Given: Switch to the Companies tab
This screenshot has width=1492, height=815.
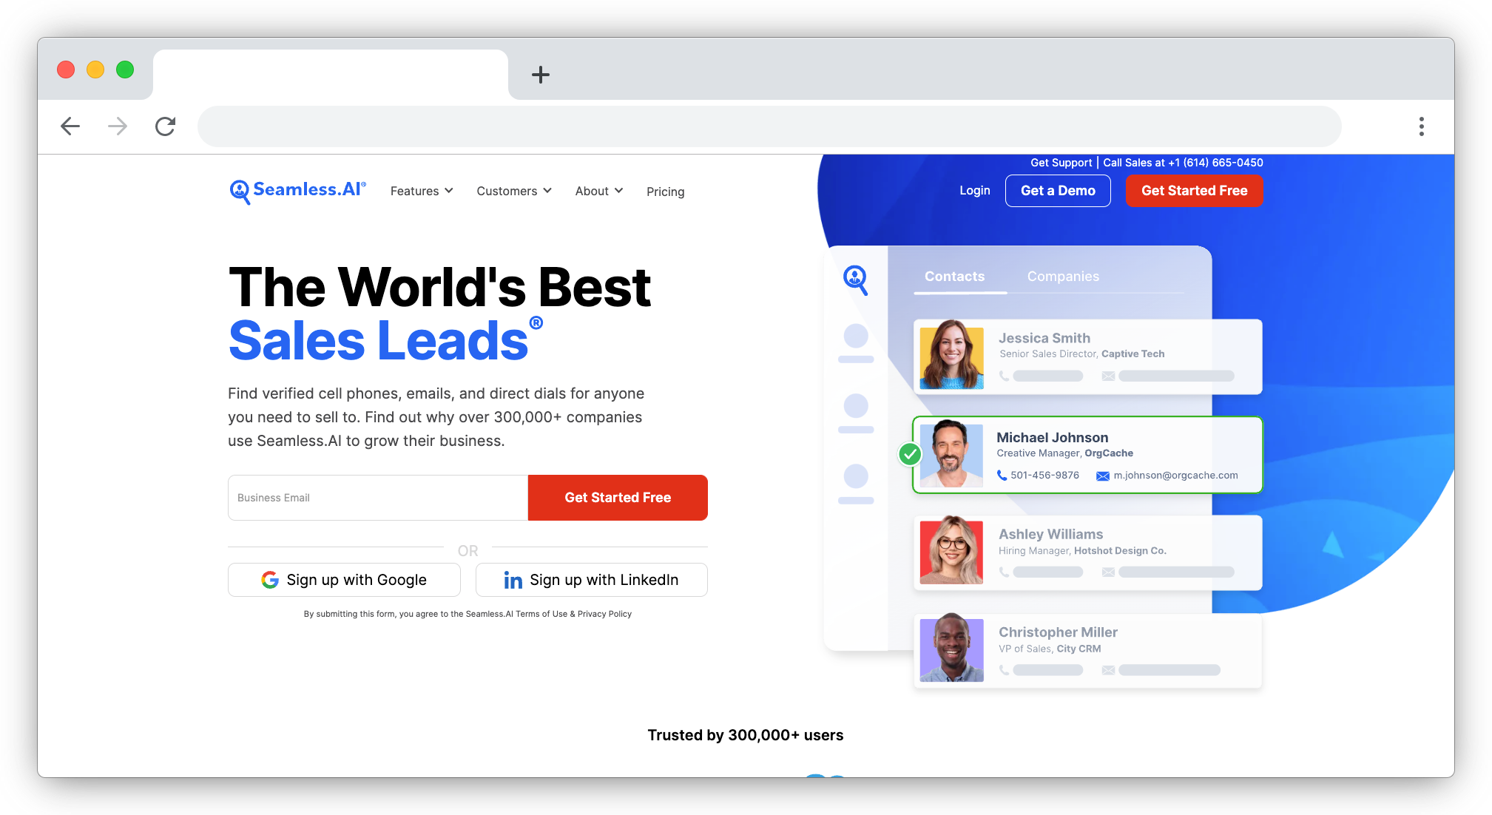Looking at the screenshot, I should 1062,276.
